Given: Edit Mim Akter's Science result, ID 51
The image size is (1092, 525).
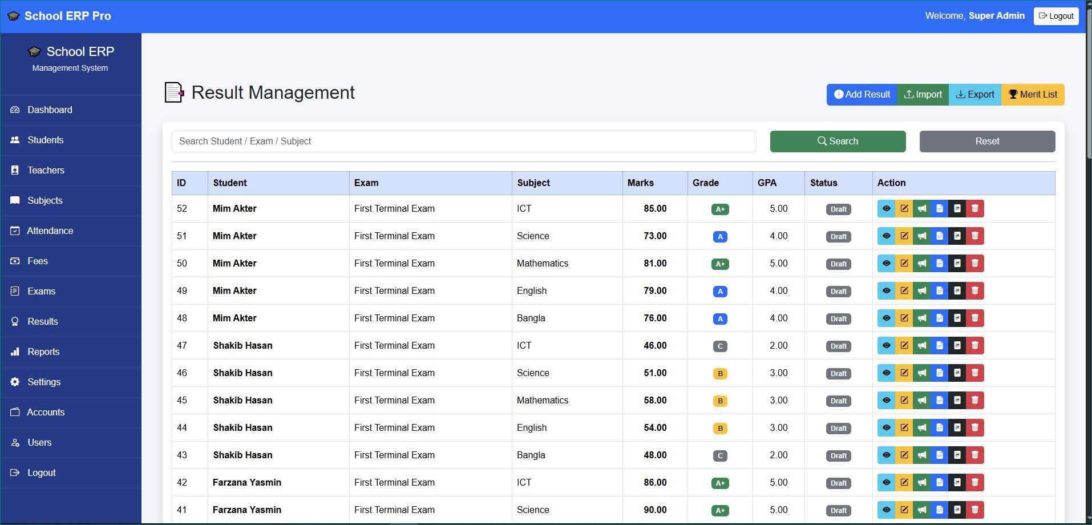Looking at the screenshot, I should pos(904,236).
